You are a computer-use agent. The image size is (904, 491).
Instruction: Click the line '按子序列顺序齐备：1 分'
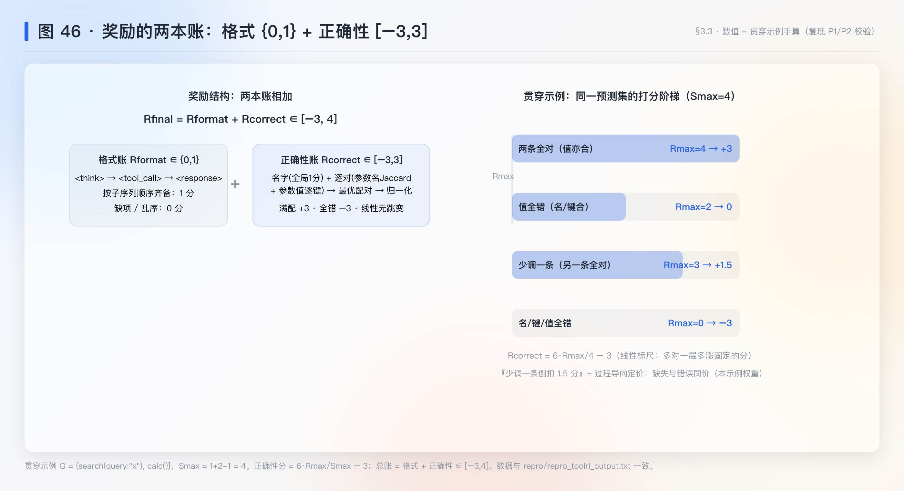[149, 193]
